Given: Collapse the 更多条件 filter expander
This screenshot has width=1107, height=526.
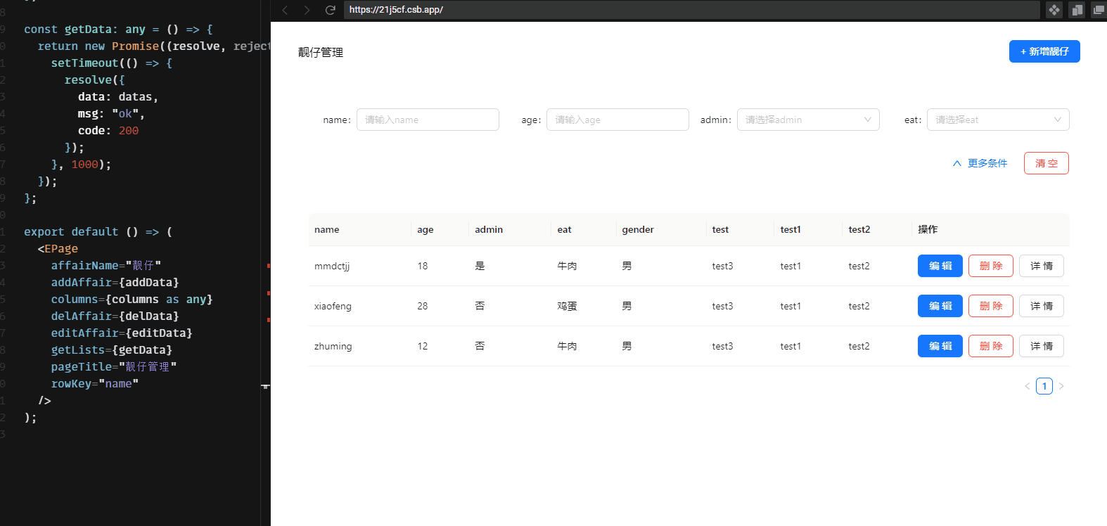Looking at the screenshot, I should (980, 163).
